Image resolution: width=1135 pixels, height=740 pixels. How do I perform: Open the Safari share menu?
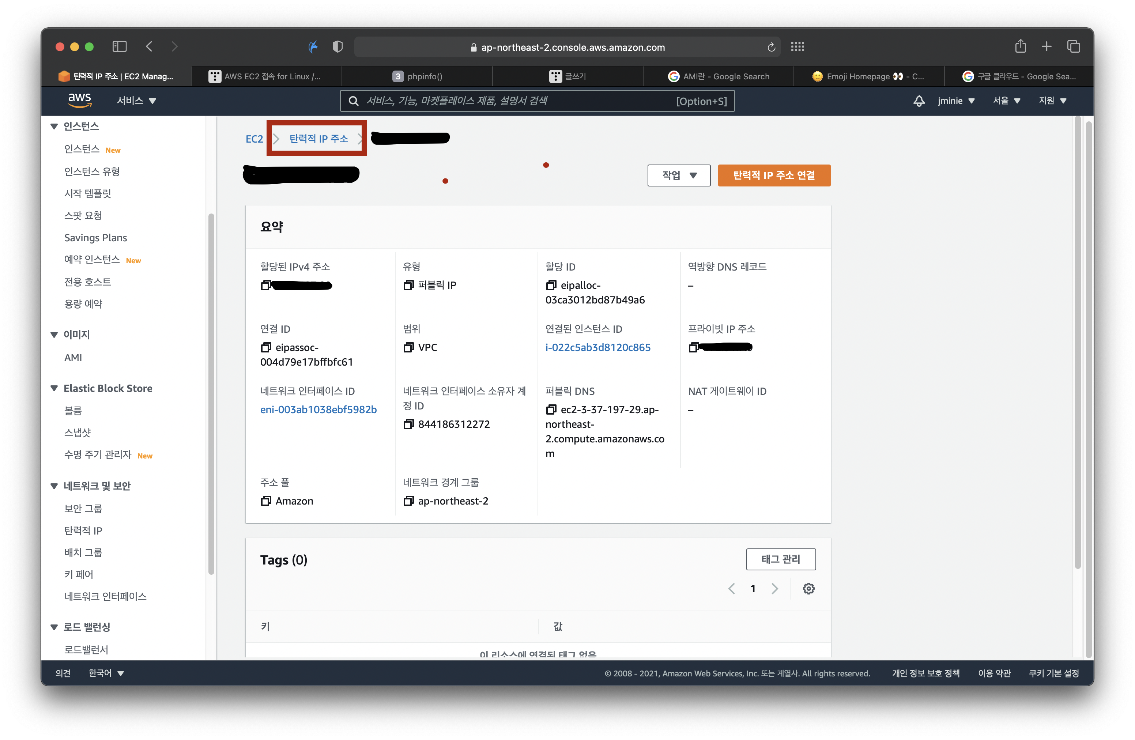tap(1020, 46)
